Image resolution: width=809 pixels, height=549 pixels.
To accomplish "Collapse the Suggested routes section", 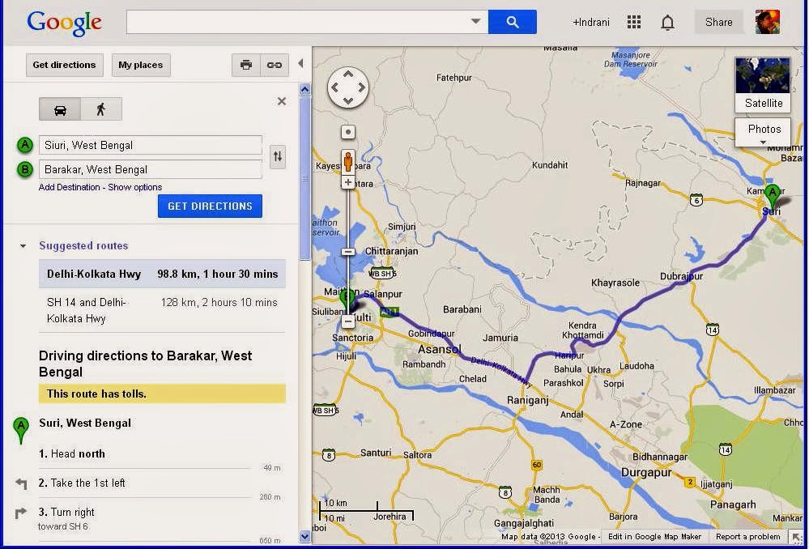I will pyautogui.click(x=21, y=245).
